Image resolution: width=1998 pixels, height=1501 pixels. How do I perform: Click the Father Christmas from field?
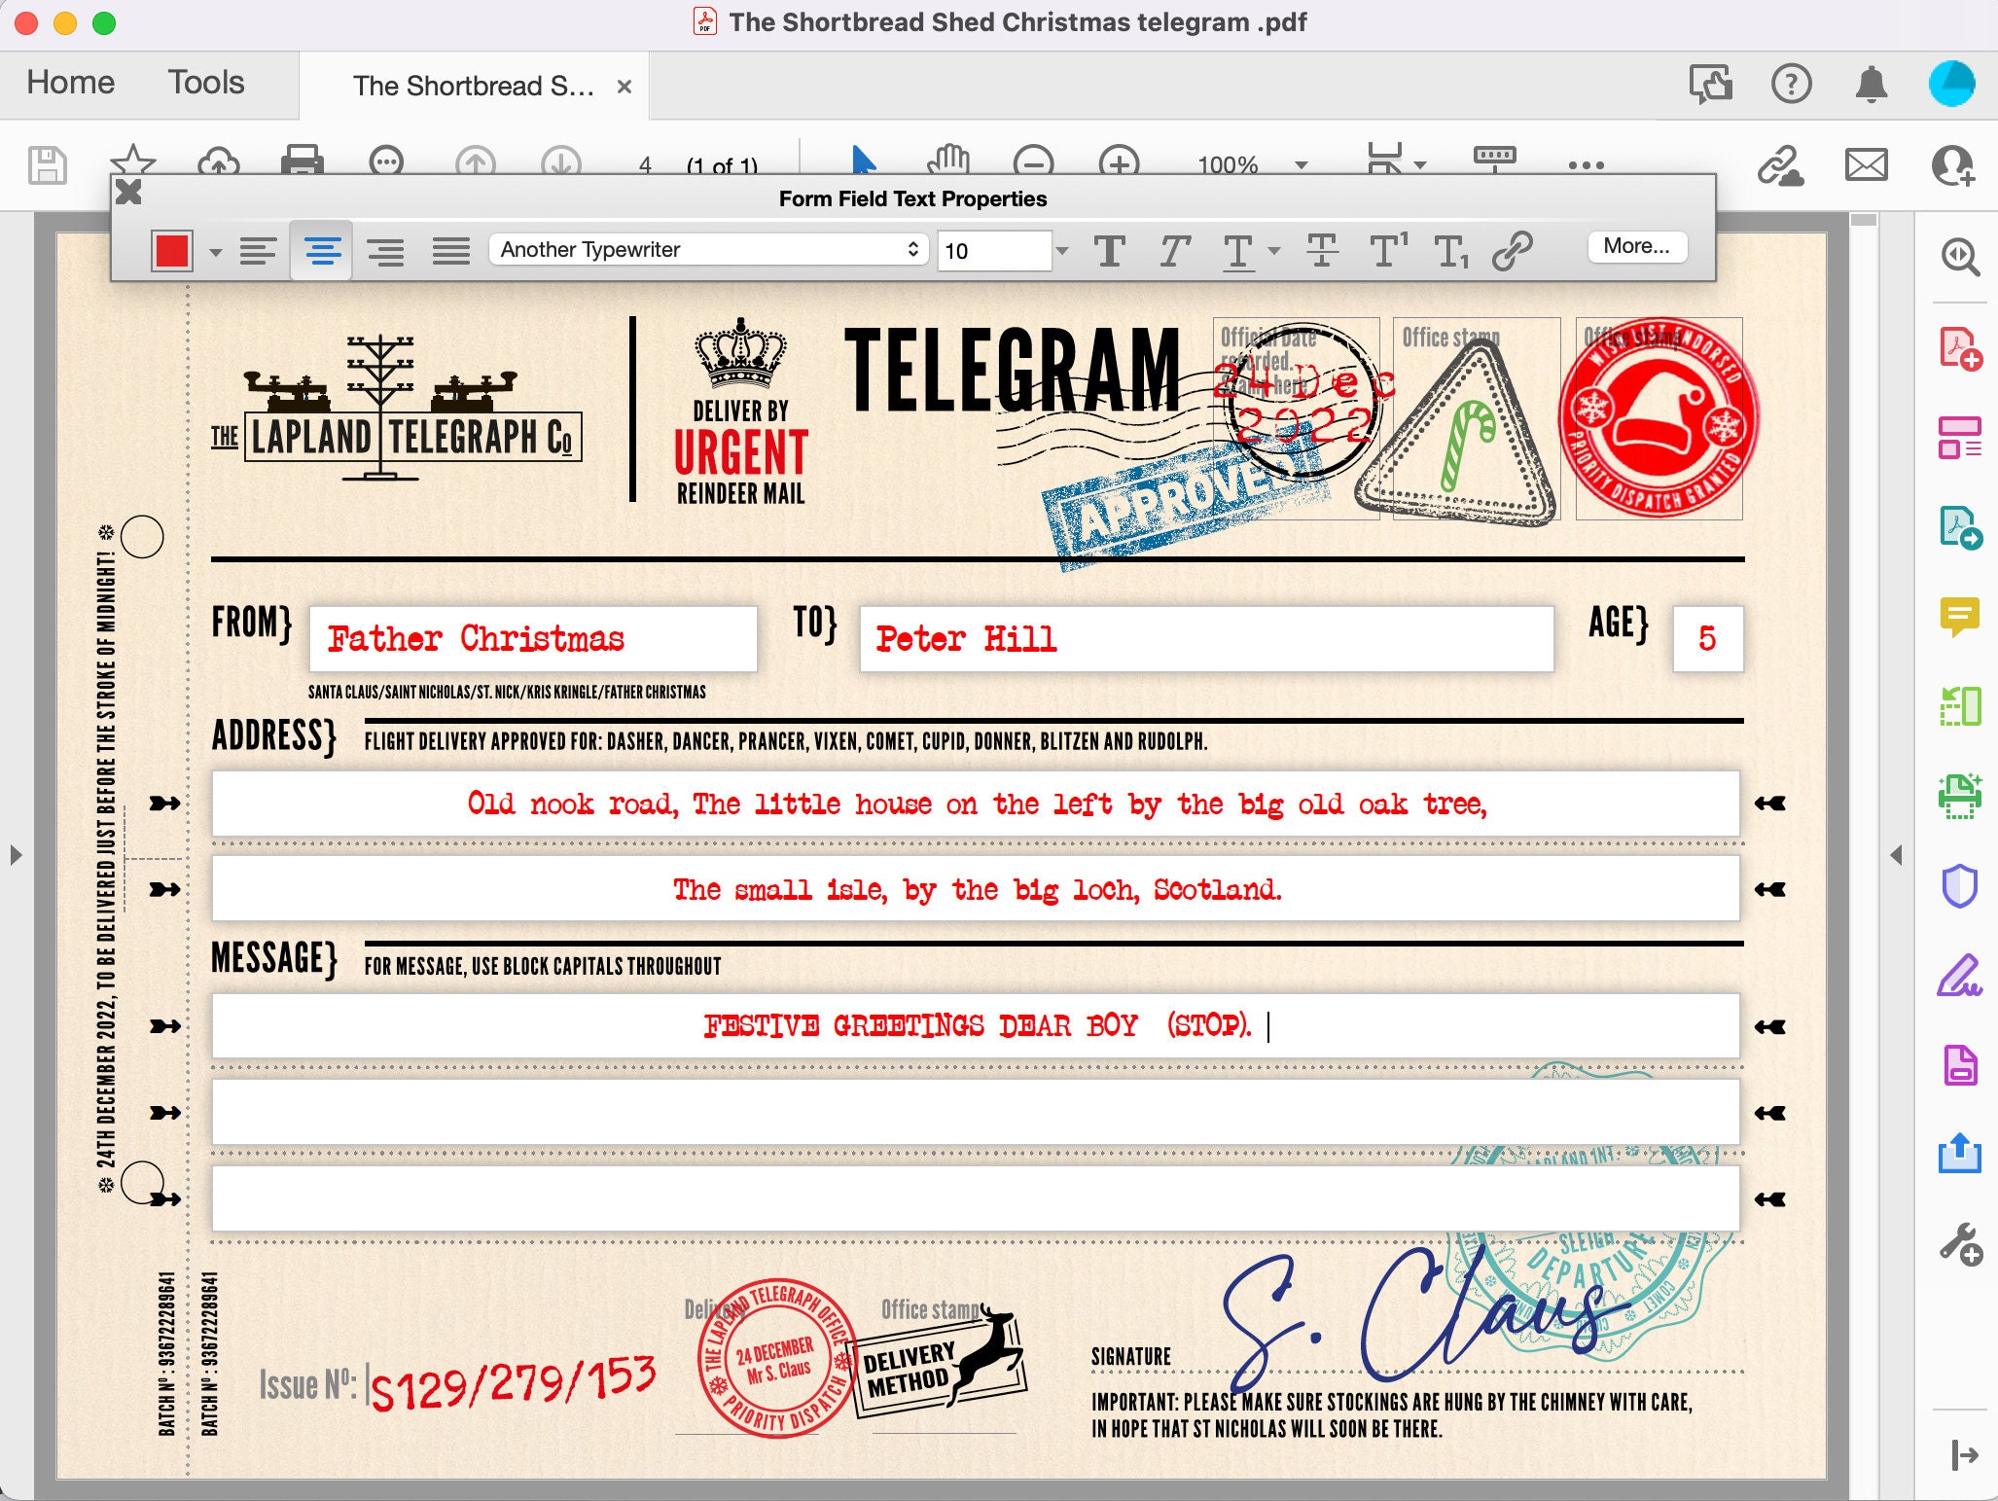pyautogui.click(x=531, y=639)
